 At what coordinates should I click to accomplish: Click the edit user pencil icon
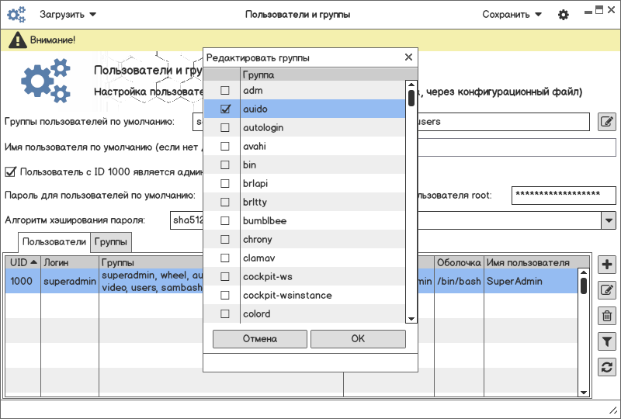pyautogui.click(x=607, y=290)
